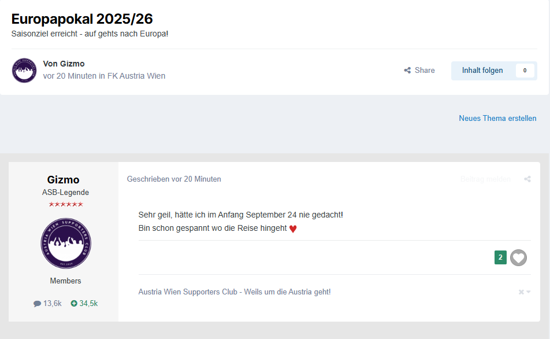Screen dimensions: 550x339
Task: Click the Von Gizmo author name
Action: coord(64,64)
